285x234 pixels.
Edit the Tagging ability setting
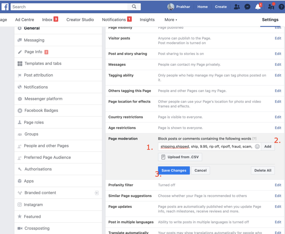[x=278, y=75]
